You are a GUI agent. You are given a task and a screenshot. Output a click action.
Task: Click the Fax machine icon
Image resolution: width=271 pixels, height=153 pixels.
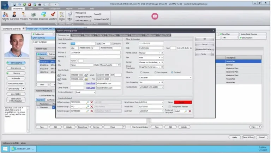pos(86,79)
